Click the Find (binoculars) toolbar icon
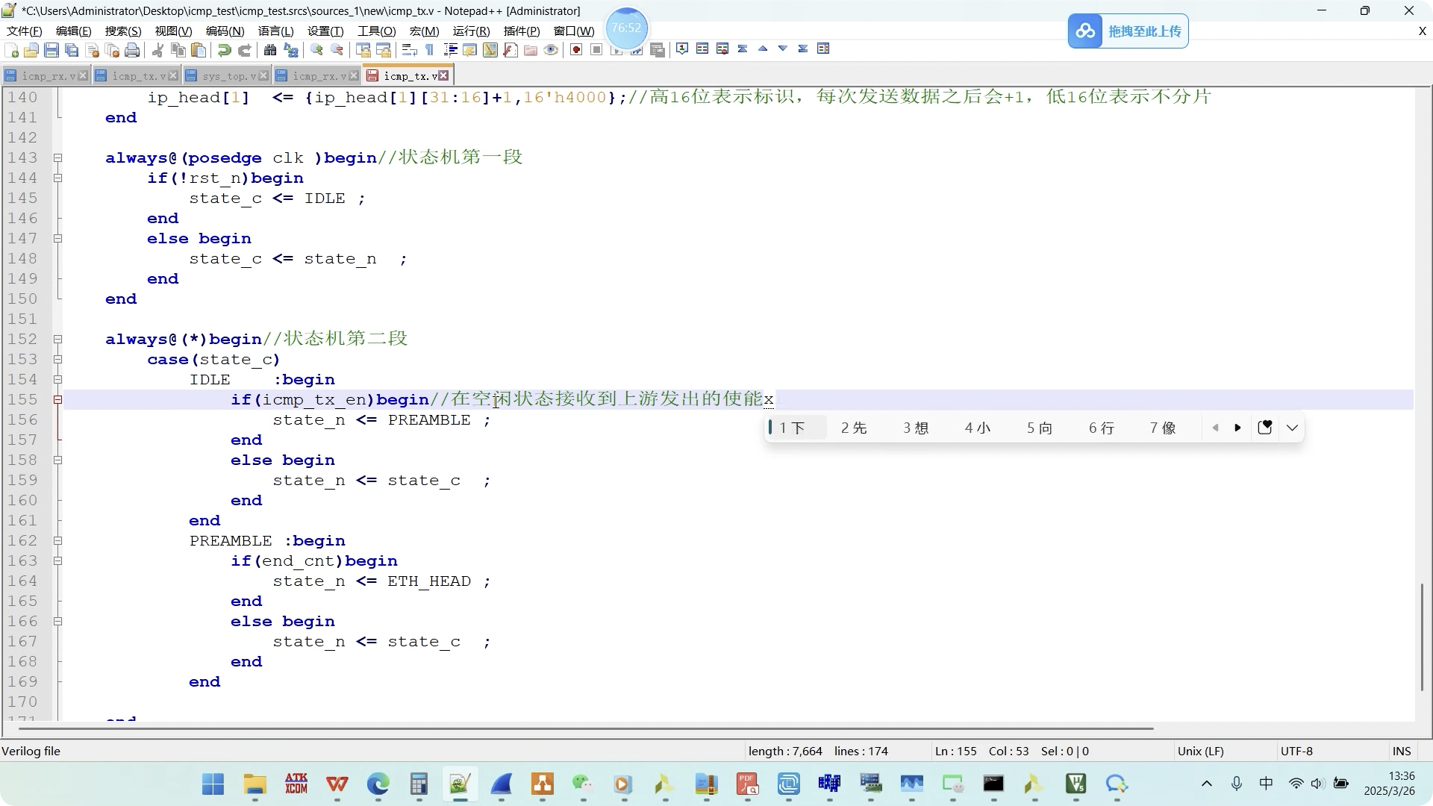 270,50
